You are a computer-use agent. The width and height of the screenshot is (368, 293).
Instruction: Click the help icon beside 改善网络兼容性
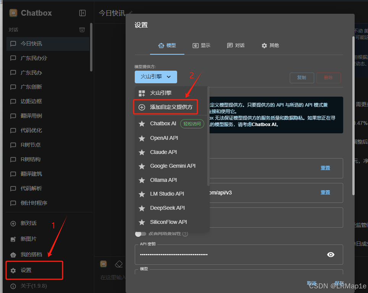point(185,234)
